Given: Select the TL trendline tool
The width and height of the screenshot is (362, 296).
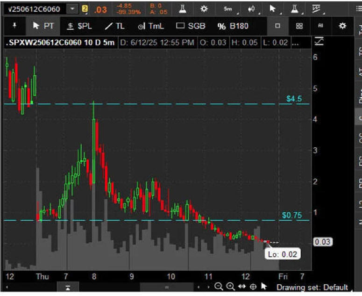Looking at the screenshot, I should [114, 26].
